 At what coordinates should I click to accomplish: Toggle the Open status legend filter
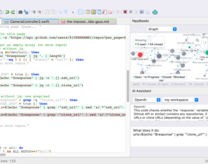137,77
